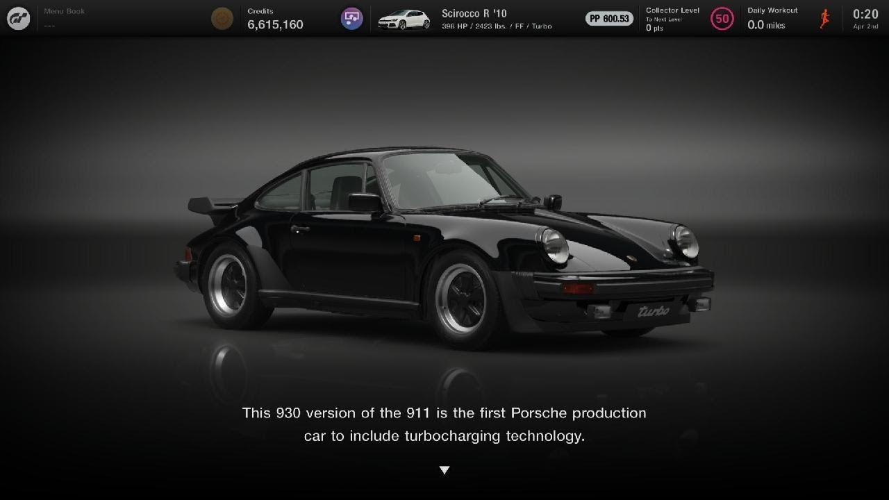The width and height of the screenshot is (889, 500).
Task: Click the gold credits coin icon
Action: pos(222,19)
